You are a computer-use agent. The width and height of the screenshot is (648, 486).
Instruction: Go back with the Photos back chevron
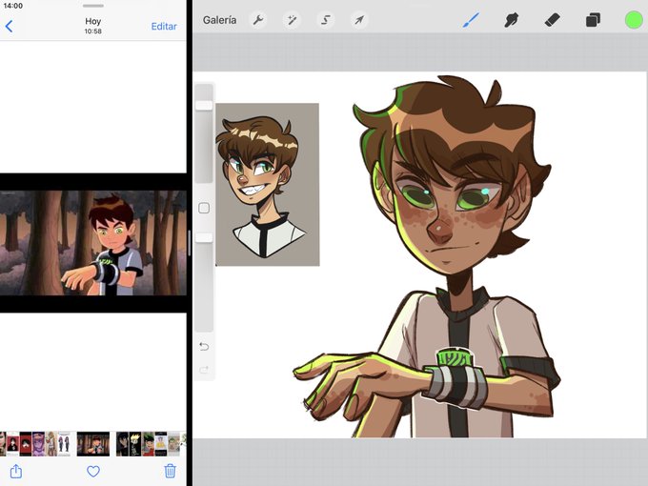10,26
